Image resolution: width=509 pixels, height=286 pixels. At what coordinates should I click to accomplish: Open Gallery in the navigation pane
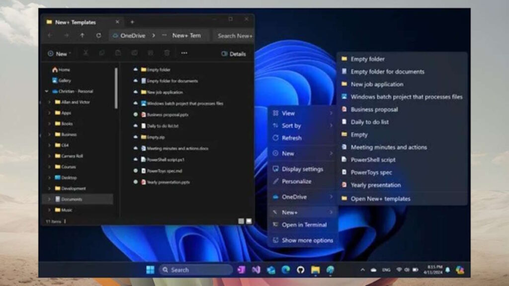tap(62, 80)
